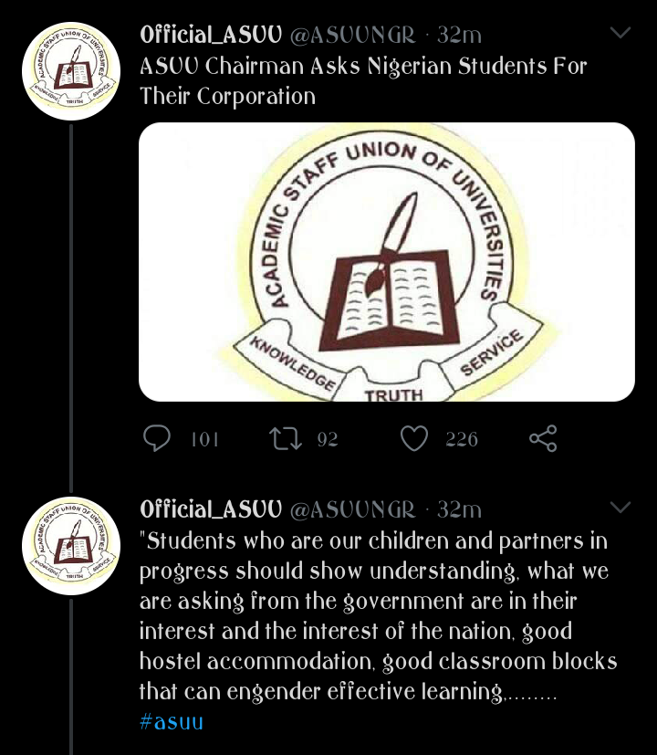The height and width of the screenshot is (755, 657).
Task: Open the first tweet's 32m timestamp
Action: pyautogui.click(x=459, y=36)
